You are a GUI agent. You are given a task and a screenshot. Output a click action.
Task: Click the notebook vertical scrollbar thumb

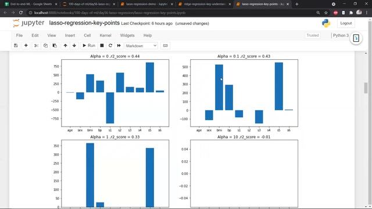[366, 88]
